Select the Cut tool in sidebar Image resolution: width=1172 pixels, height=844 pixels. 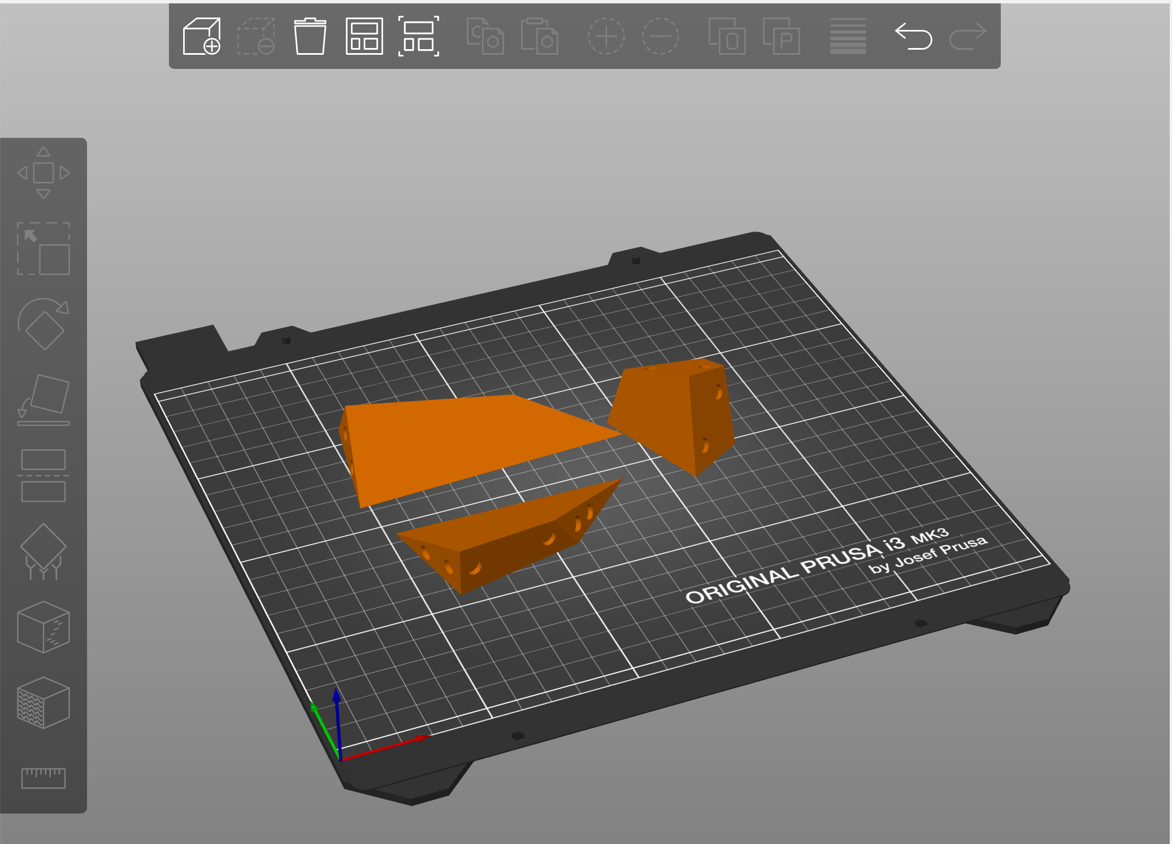tap(44, 476)
